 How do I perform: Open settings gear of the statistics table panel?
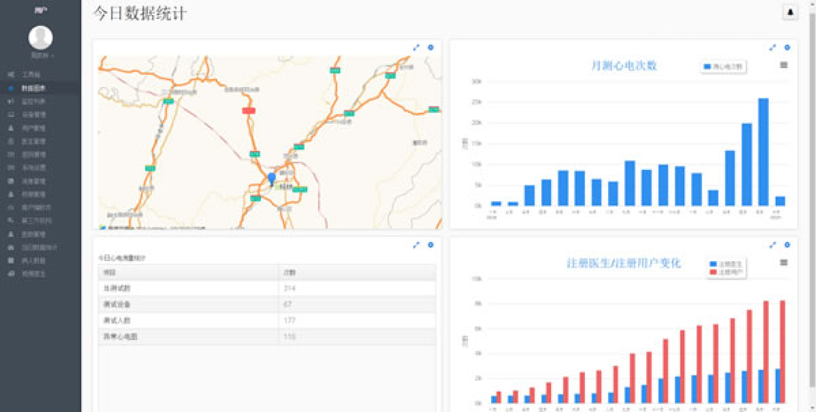[x=430, y=245]
